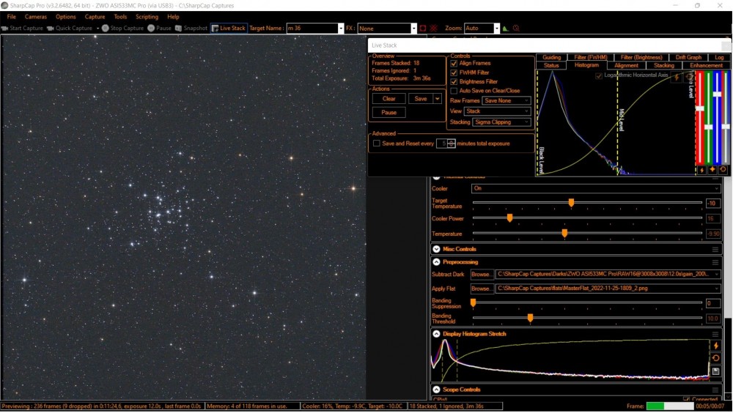
Task: Switch to the Enhancement tab
Action: click(706, 65)
